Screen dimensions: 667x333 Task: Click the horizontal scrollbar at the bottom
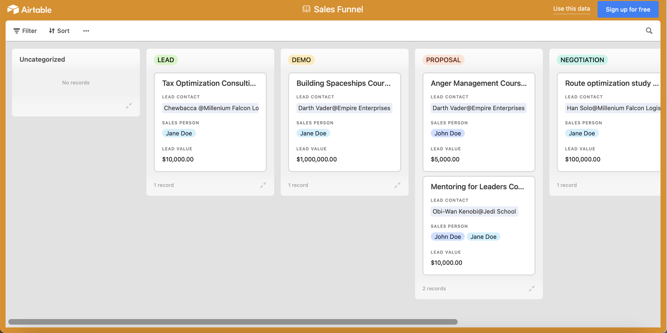(233, 322)
